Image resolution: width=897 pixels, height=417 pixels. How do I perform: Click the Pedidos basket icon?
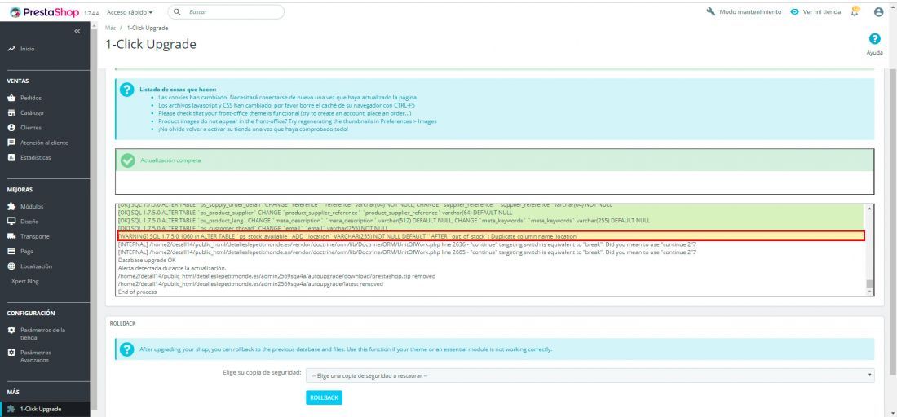coord(11,99)
